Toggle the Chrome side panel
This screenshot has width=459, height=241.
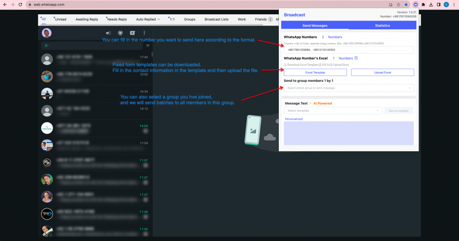point(438,4)
